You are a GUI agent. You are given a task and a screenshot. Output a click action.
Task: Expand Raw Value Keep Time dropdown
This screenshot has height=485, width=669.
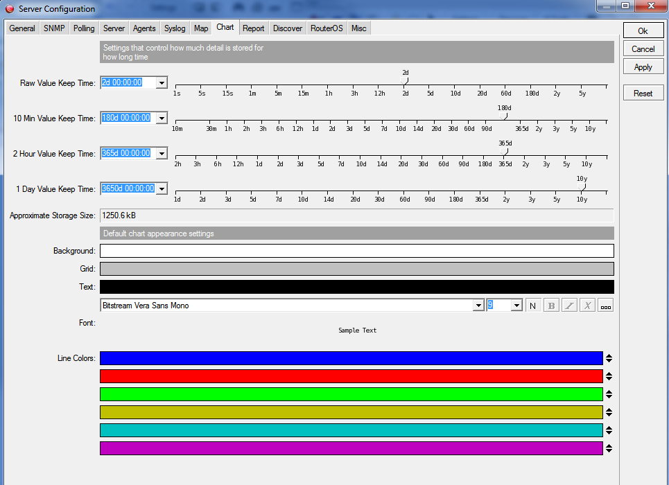(x=162, y=82)
